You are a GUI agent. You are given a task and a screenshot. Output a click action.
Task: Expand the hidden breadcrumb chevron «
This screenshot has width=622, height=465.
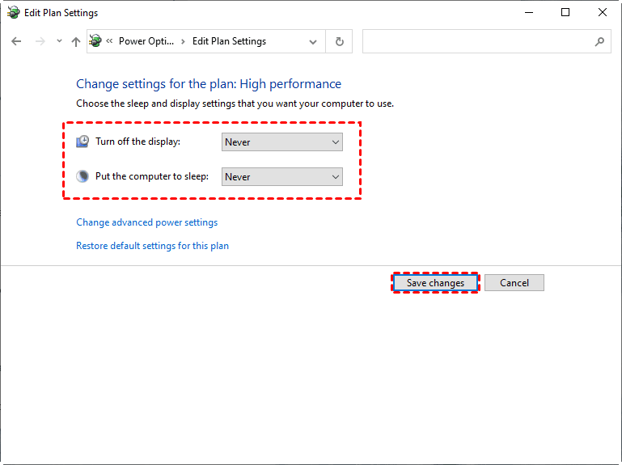point(109,41)
